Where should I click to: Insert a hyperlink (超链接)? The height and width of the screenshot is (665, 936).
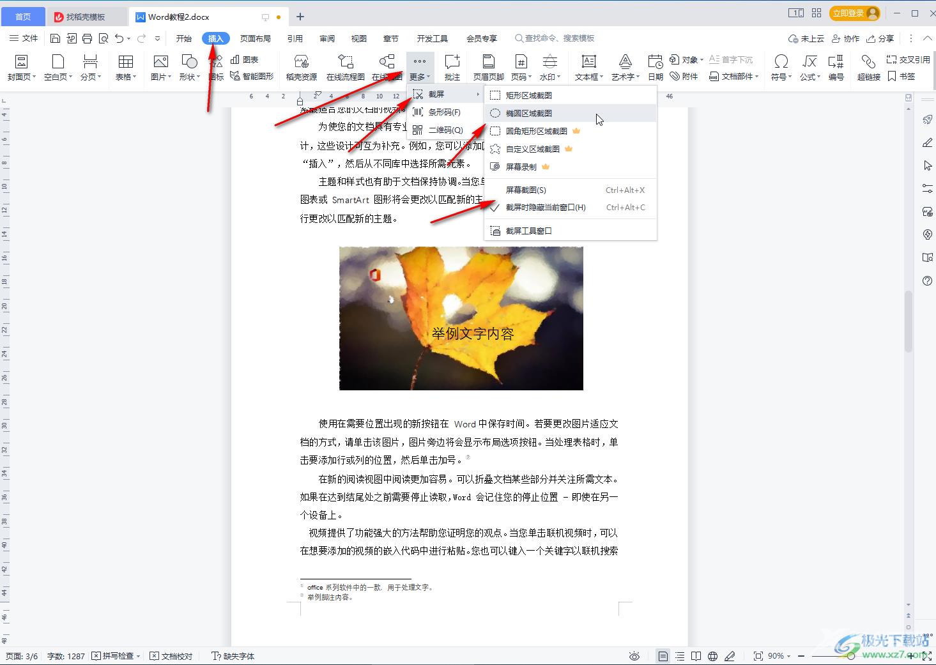[868, 68]
